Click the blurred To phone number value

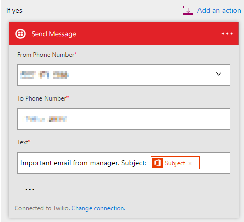pos(45,119)
